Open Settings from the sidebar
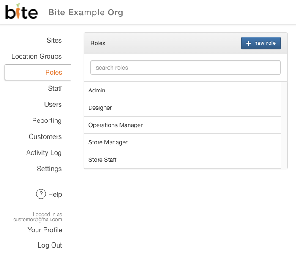Image resolution: width=296 pixels, height=253 pixels. pos(49,169)
